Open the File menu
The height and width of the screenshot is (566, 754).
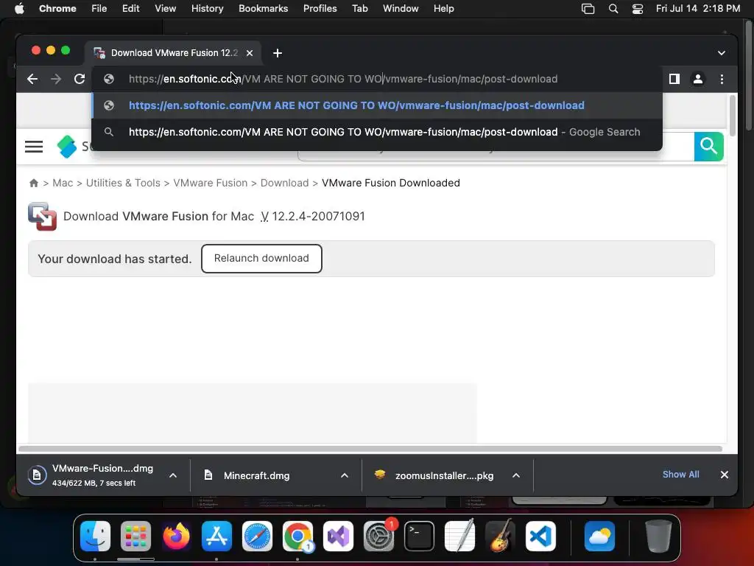point(99,9)
